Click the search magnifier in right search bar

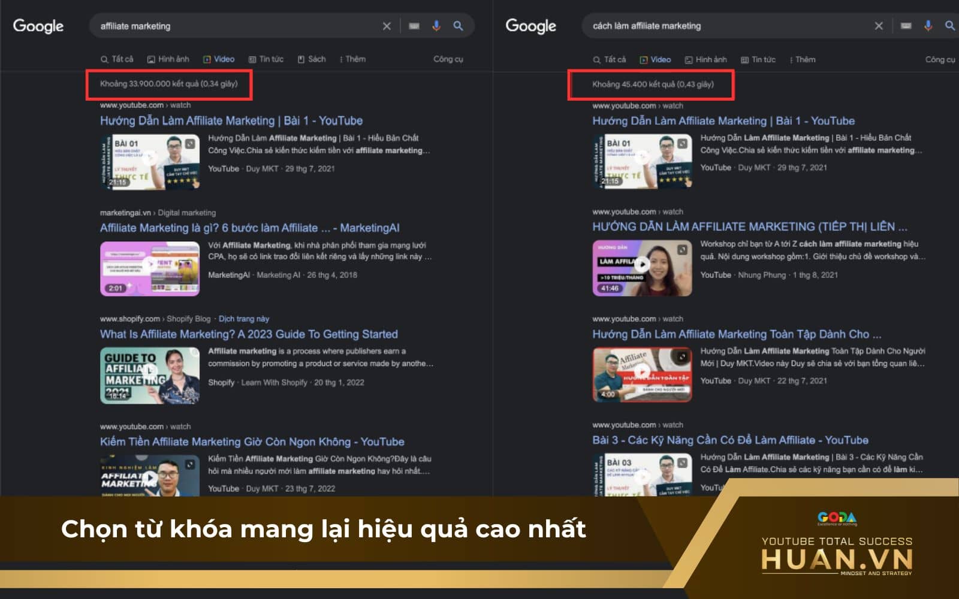950,26
